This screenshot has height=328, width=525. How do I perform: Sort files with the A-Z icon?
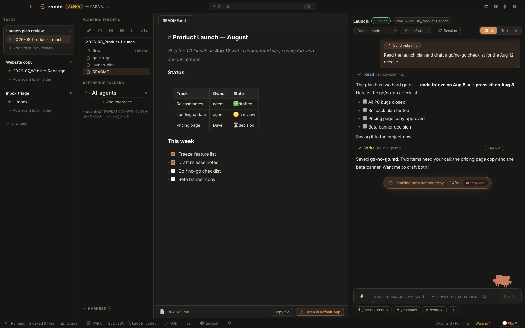coord(144,30)
